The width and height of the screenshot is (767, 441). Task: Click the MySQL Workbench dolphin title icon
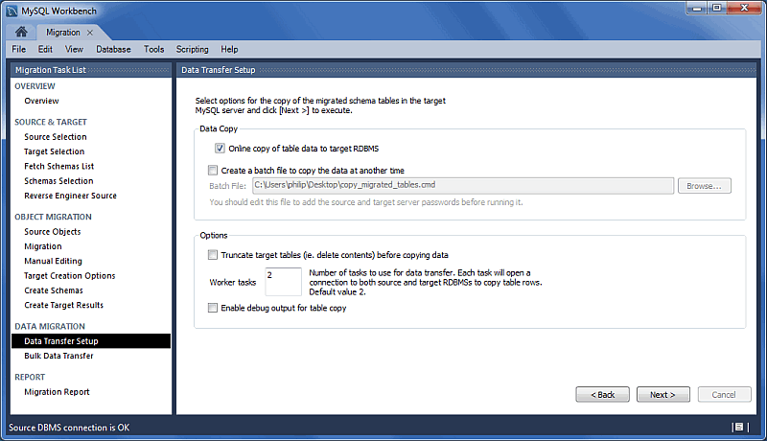[x=12, y=11]
